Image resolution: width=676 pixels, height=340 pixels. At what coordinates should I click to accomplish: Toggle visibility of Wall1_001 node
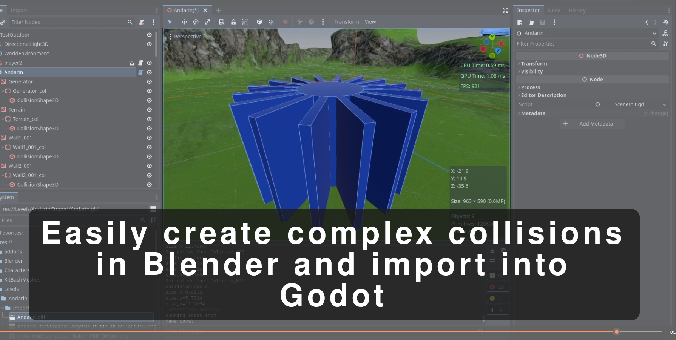click(x=149, y=138)
